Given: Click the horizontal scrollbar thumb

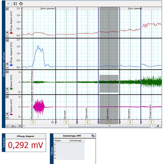Looking at the screenshot, I should click(110, 126).
